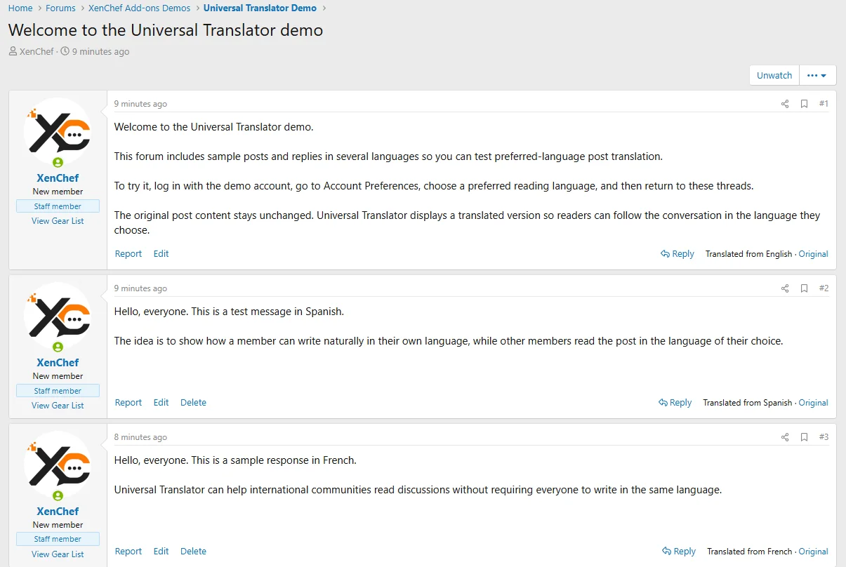Open Forums breadcrumb link
Viewport: 846px width, 567px height.
tap(60, 8)
